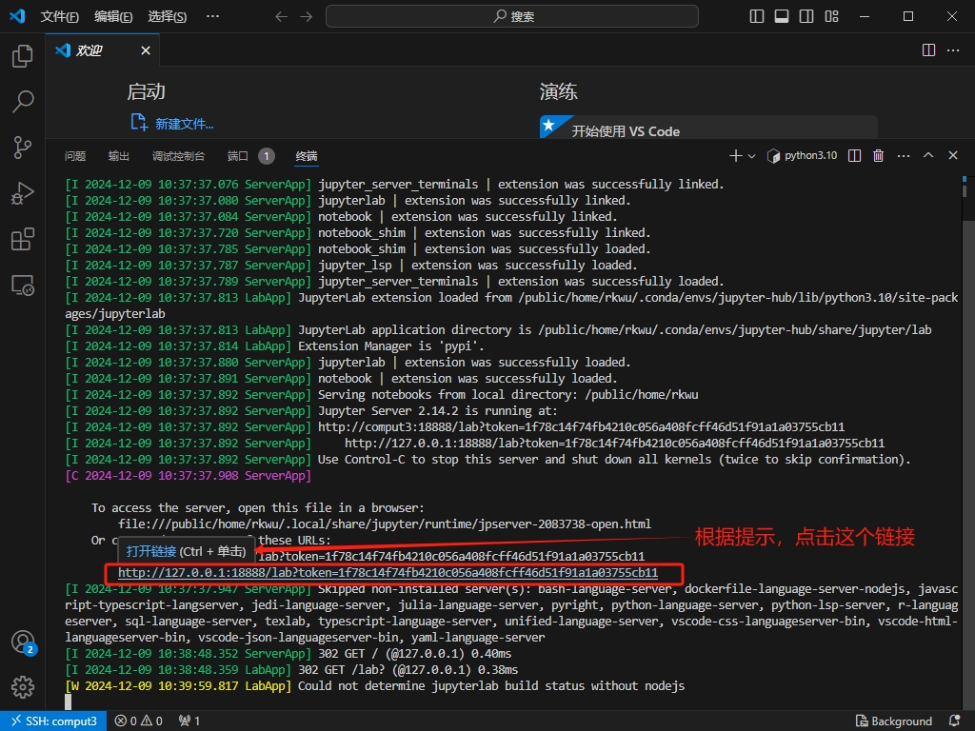The image size is (975, 731).
Task: Go forward using the title bar arrow
Action: coord(306,16)
